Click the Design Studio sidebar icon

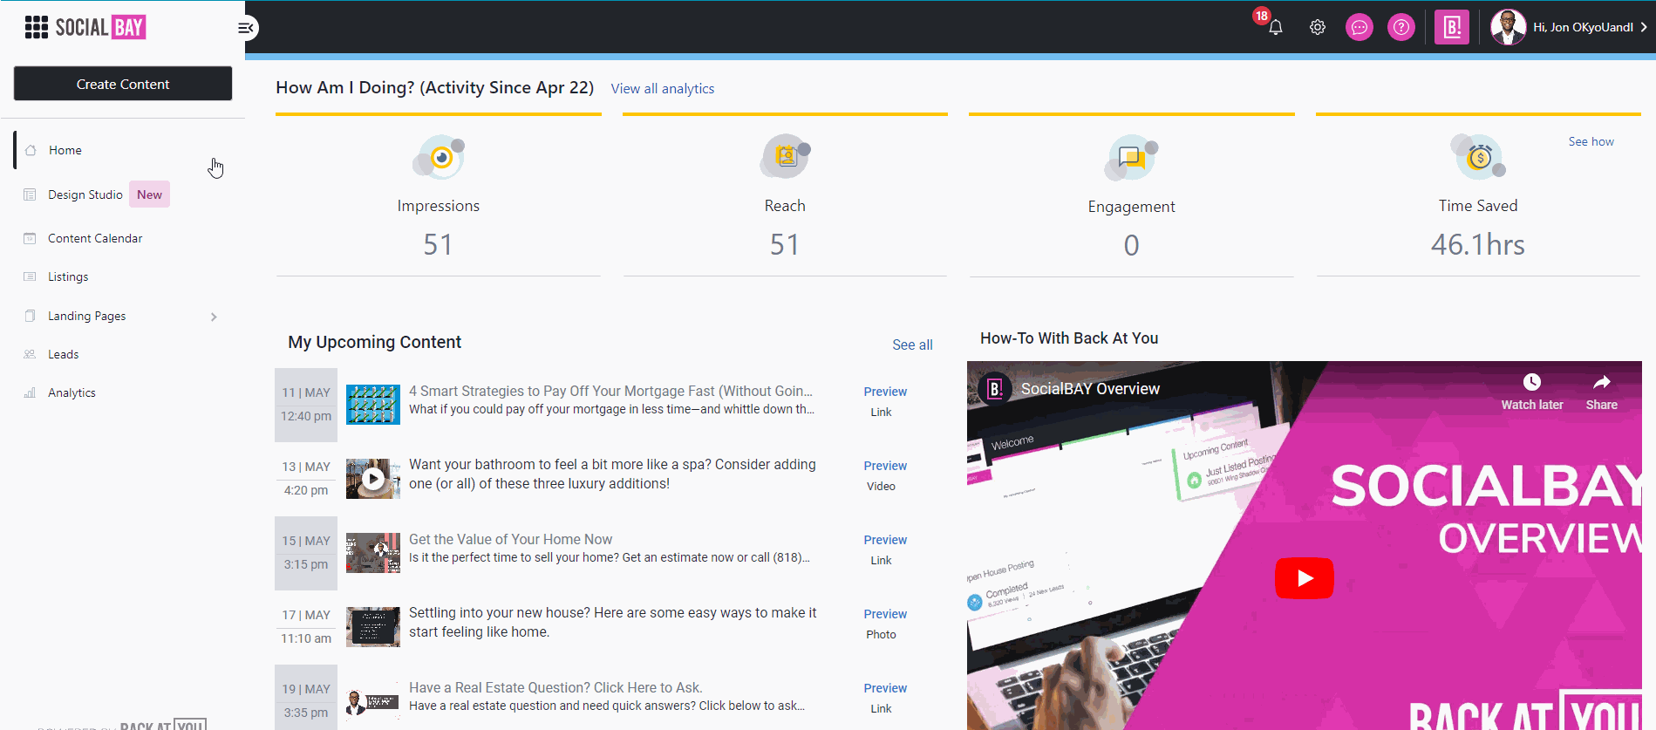click(30, 194)
